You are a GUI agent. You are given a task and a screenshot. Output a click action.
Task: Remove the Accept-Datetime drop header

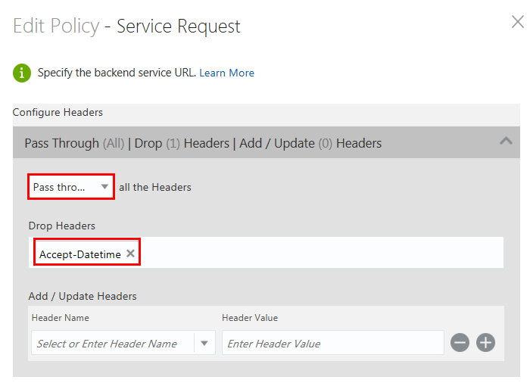coord(130,254)
